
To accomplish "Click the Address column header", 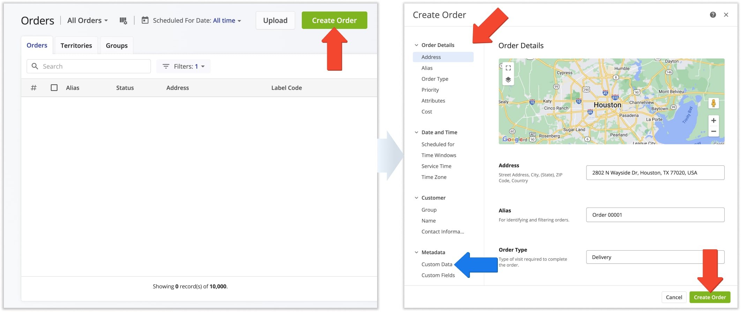I will pos(178,88).
